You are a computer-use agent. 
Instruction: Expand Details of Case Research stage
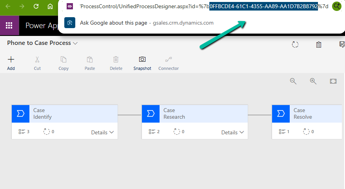232,132
